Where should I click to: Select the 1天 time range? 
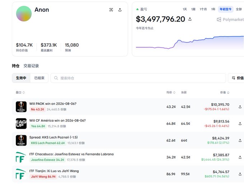tap(185, 9)
